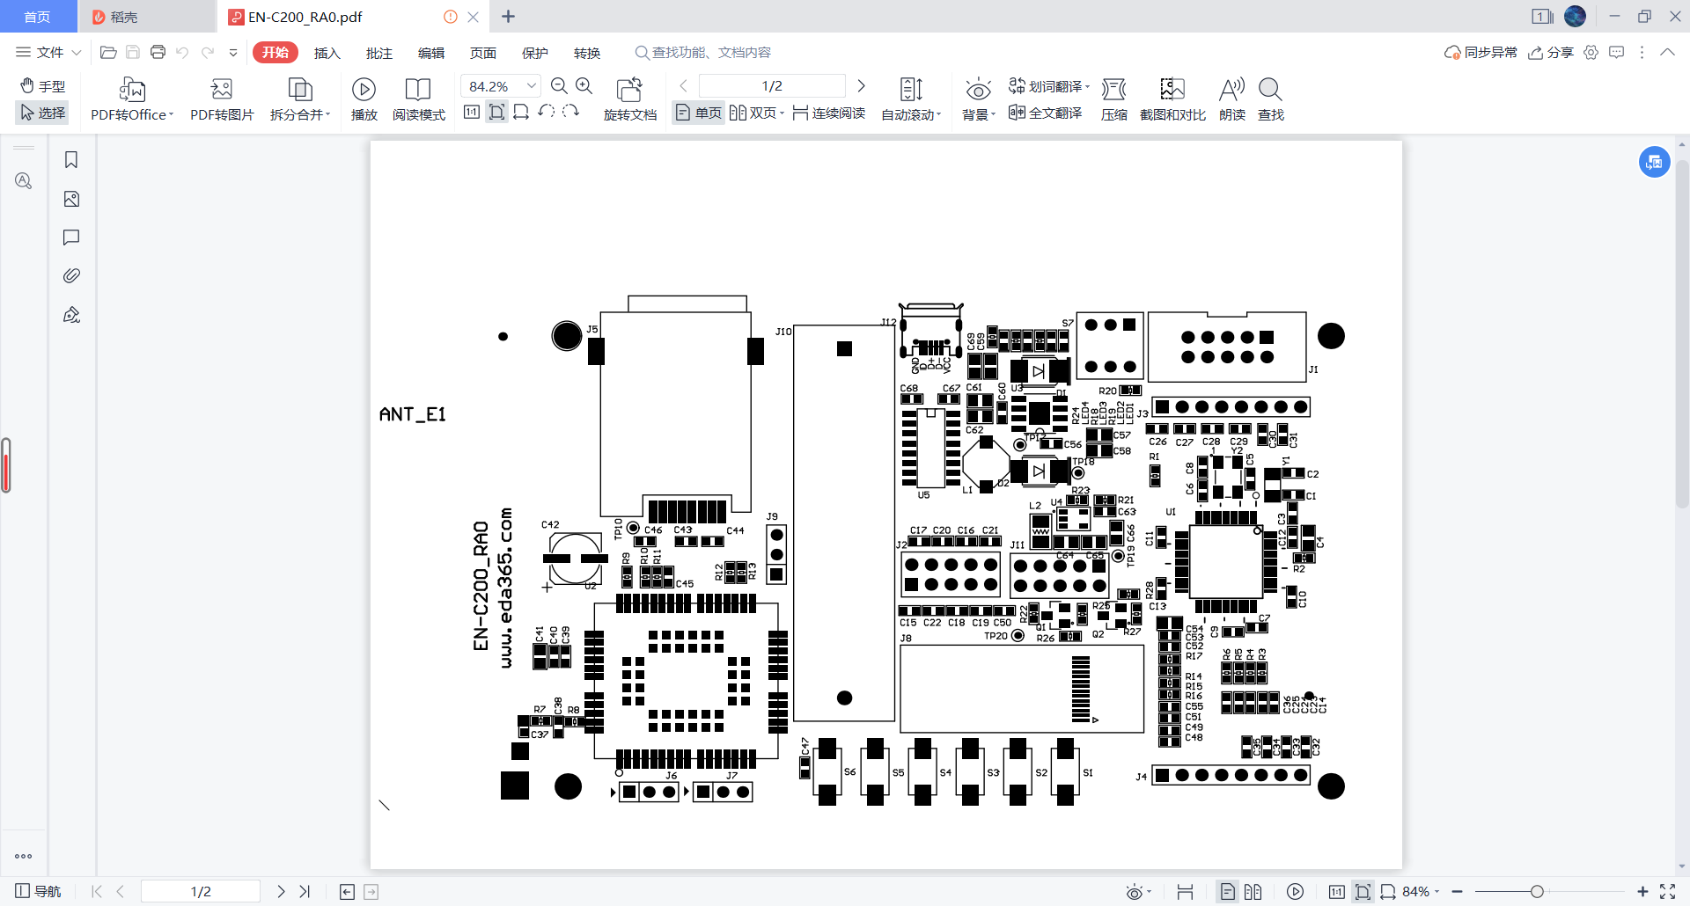The height and width of the screenshot is (906, 1690).
Task: Open the 页面 ribbon tab
Action: coord(483,53)
